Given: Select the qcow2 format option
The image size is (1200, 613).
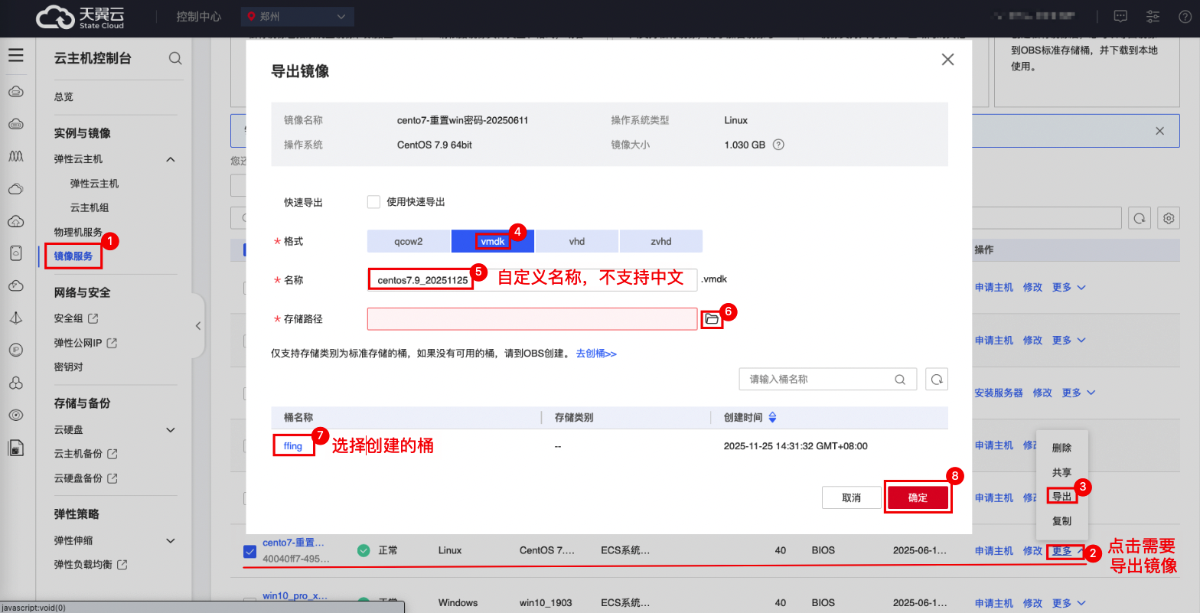Looking at the screenshot, I should point(409,241).
